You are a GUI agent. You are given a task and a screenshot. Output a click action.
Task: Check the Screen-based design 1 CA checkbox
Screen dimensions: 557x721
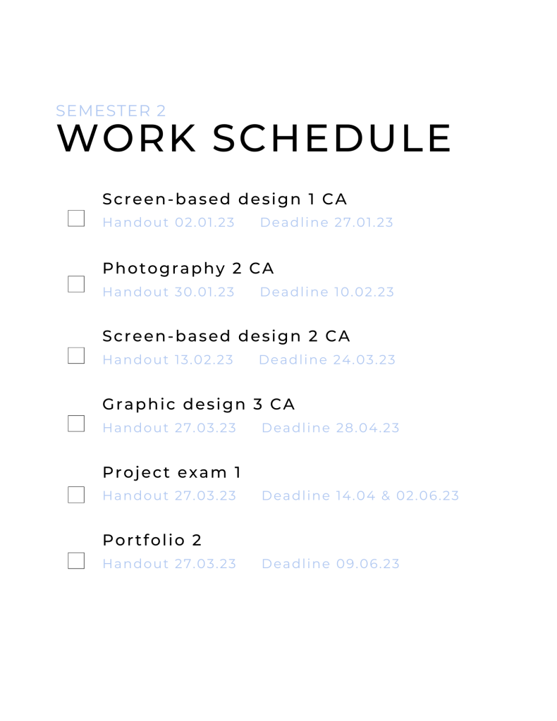pos(76,218)
